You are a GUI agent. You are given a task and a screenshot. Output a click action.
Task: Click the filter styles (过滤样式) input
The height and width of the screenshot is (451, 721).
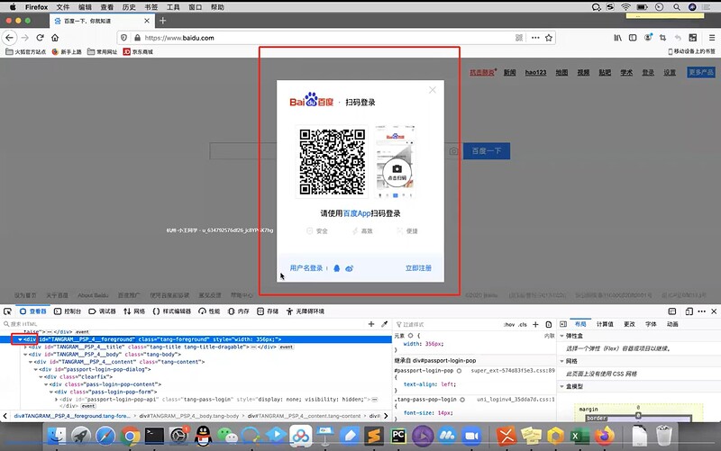(x=448, y=324)
